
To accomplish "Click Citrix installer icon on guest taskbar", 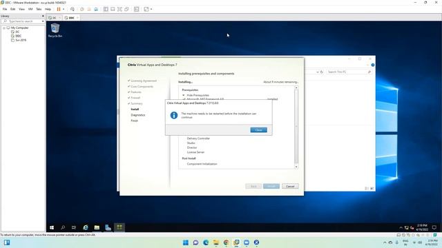I will 119,227.
